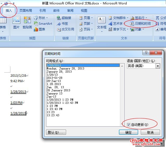This screenshot has height=148, width=166.
Task: Select format 13:23:43
Action: pyautogui.click(x=83, y=115)
